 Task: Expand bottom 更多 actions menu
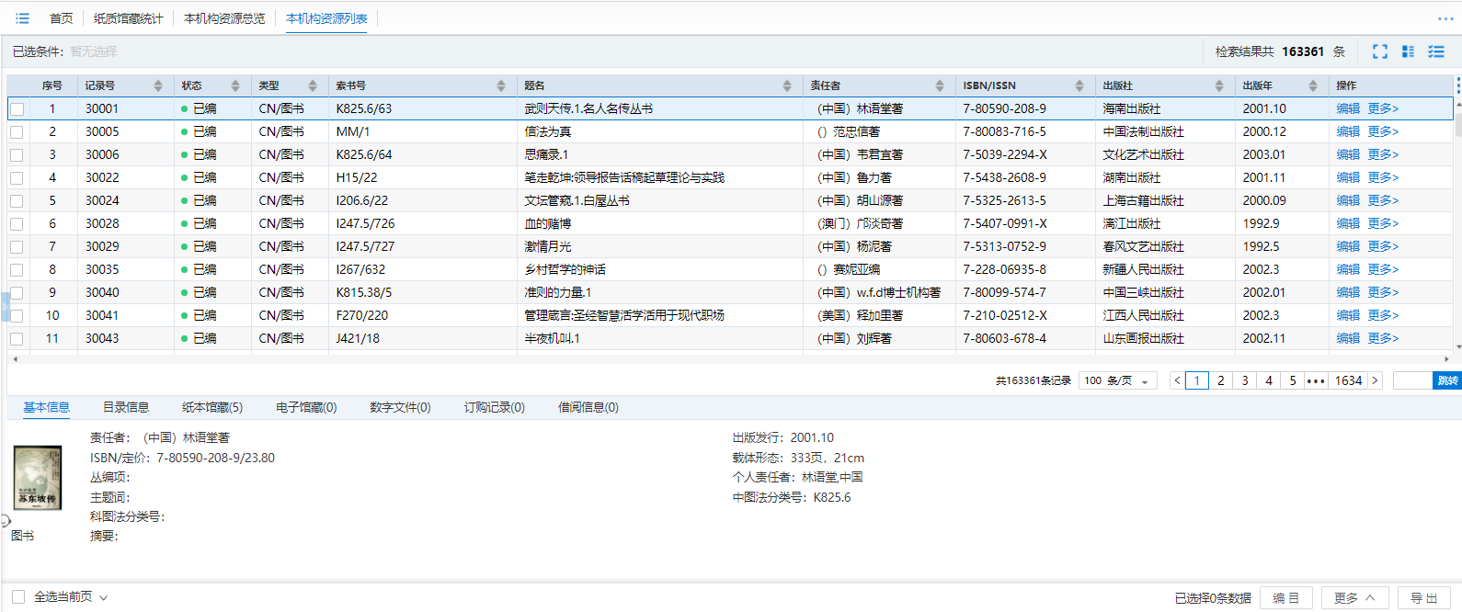(x=1354, y=598)
